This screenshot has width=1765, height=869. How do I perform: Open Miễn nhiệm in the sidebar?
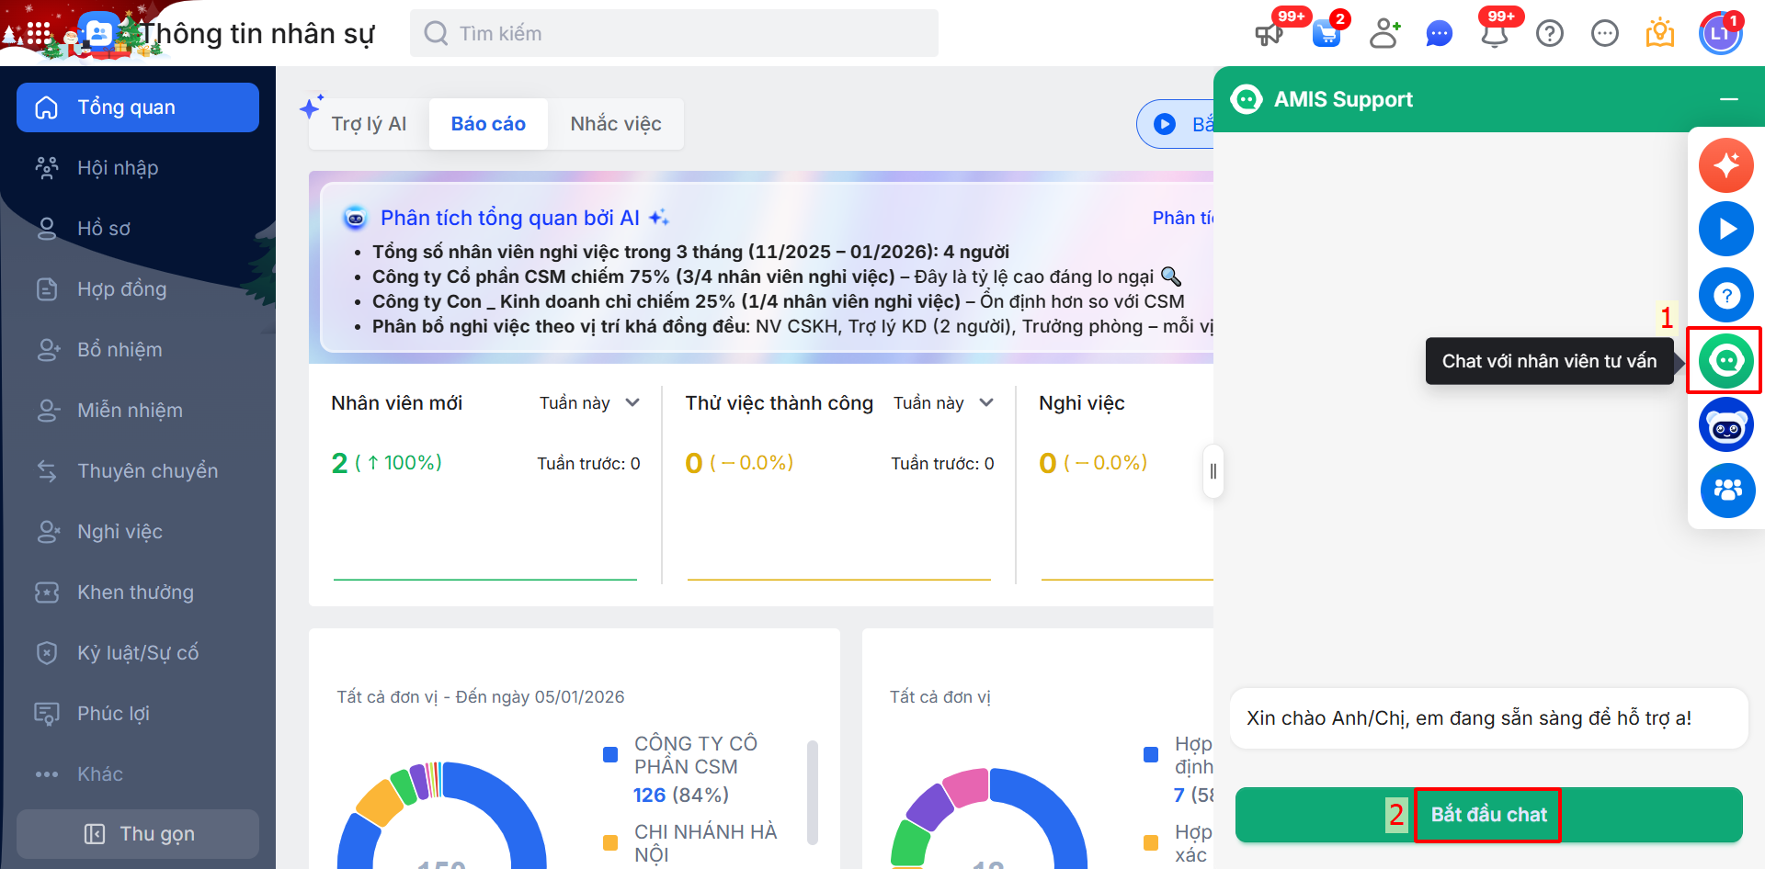tap(138, 411)
